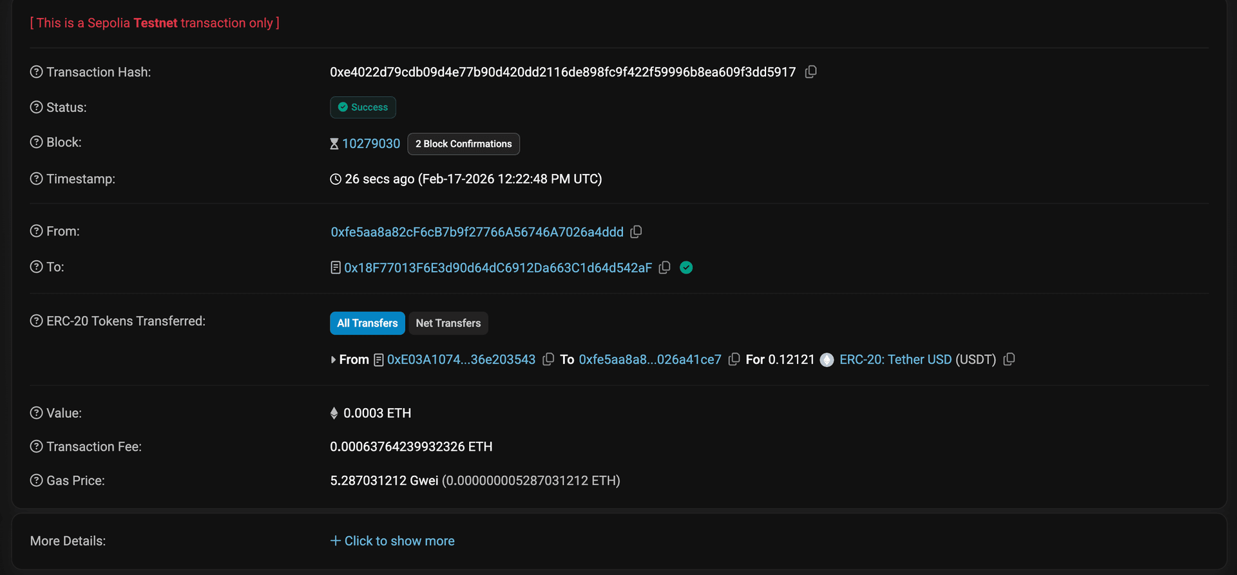Click the help icon beside Transaction Fee
Image resolution: width=1237 pixels, height=575 pixels.
tap(37, 446)
